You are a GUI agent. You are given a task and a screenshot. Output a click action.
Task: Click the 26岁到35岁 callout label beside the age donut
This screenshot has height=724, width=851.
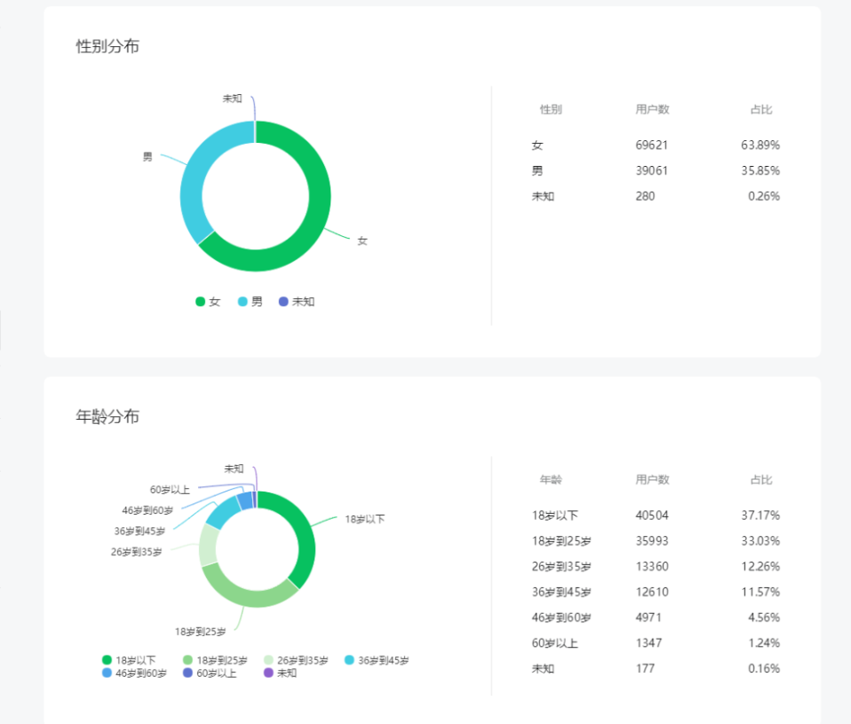pos(136,552)
